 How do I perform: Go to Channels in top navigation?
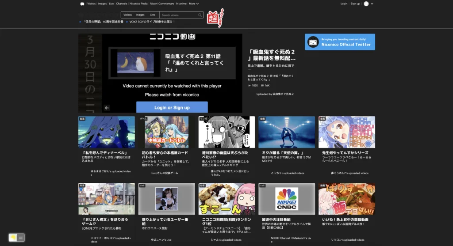[x=122, y=4]
